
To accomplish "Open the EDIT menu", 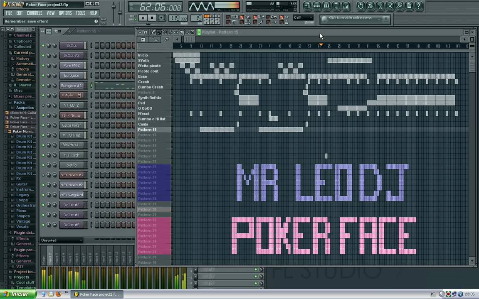I will click(x=20, y=13).
